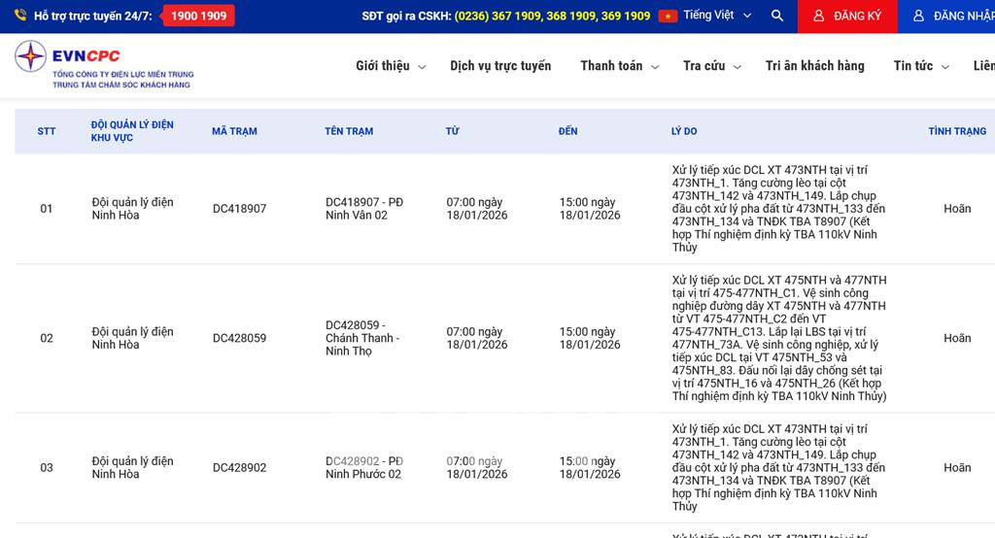Click the user icon beside Đăng ký

click(x=819, y=17)
